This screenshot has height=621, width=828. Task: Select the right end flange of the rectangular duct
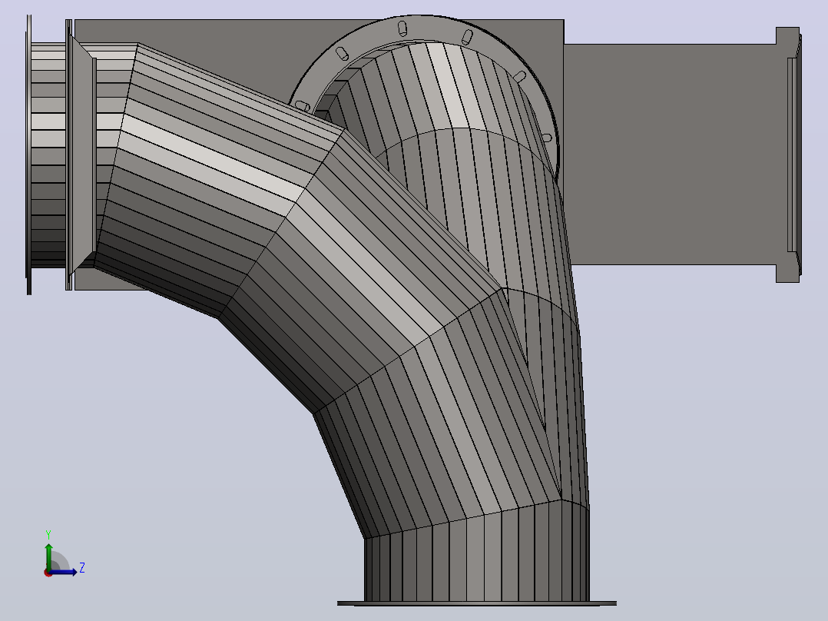coord(788,154)
